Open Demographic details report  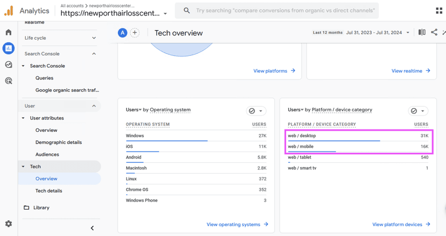point(59,142)
